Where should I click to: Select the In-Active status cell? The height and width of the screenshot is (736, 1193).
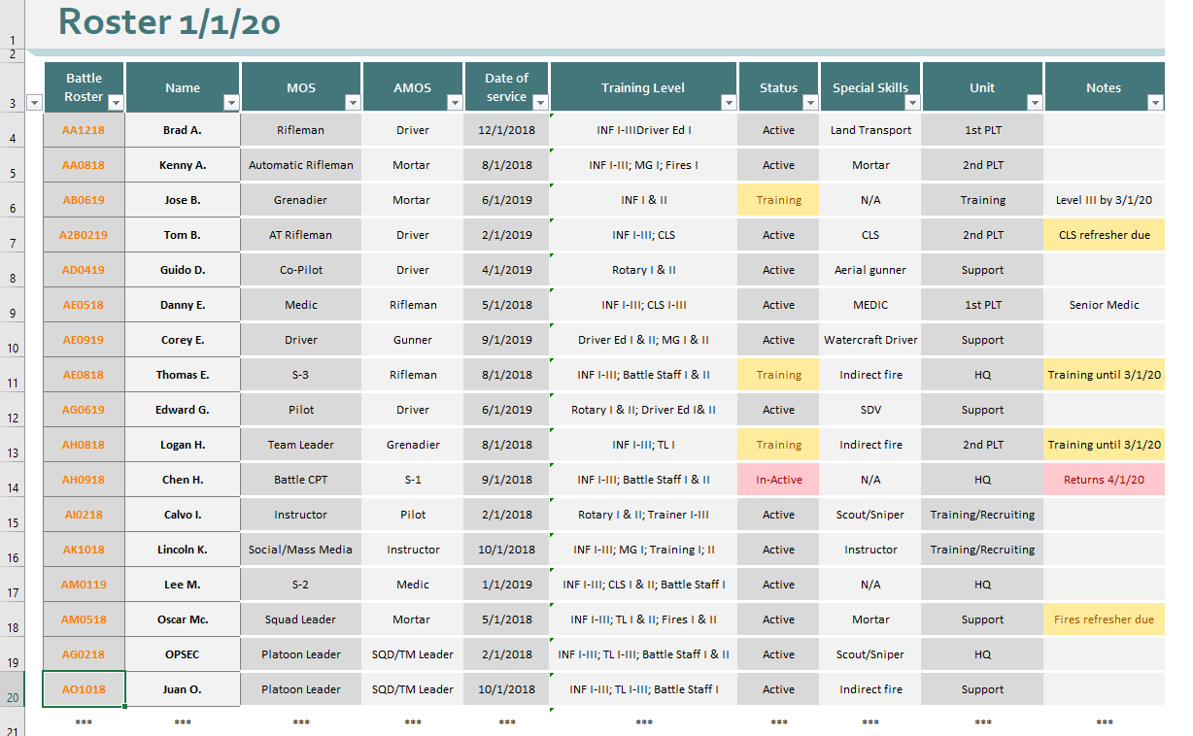click(778, 480)
